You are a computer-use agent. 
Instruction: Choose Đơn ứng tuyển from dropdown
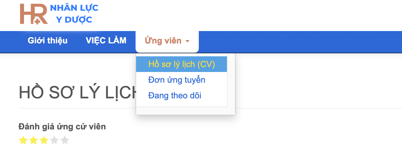pyautogui.click(x=177, y=80)
